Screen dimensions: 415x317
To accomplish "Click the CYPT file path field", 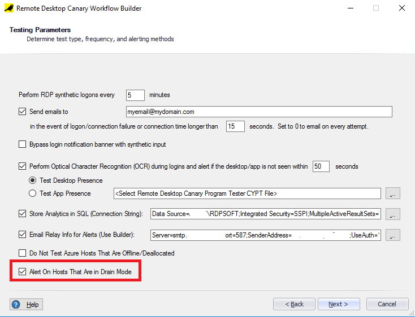I will pyautogui.click(x=247, y=193).
